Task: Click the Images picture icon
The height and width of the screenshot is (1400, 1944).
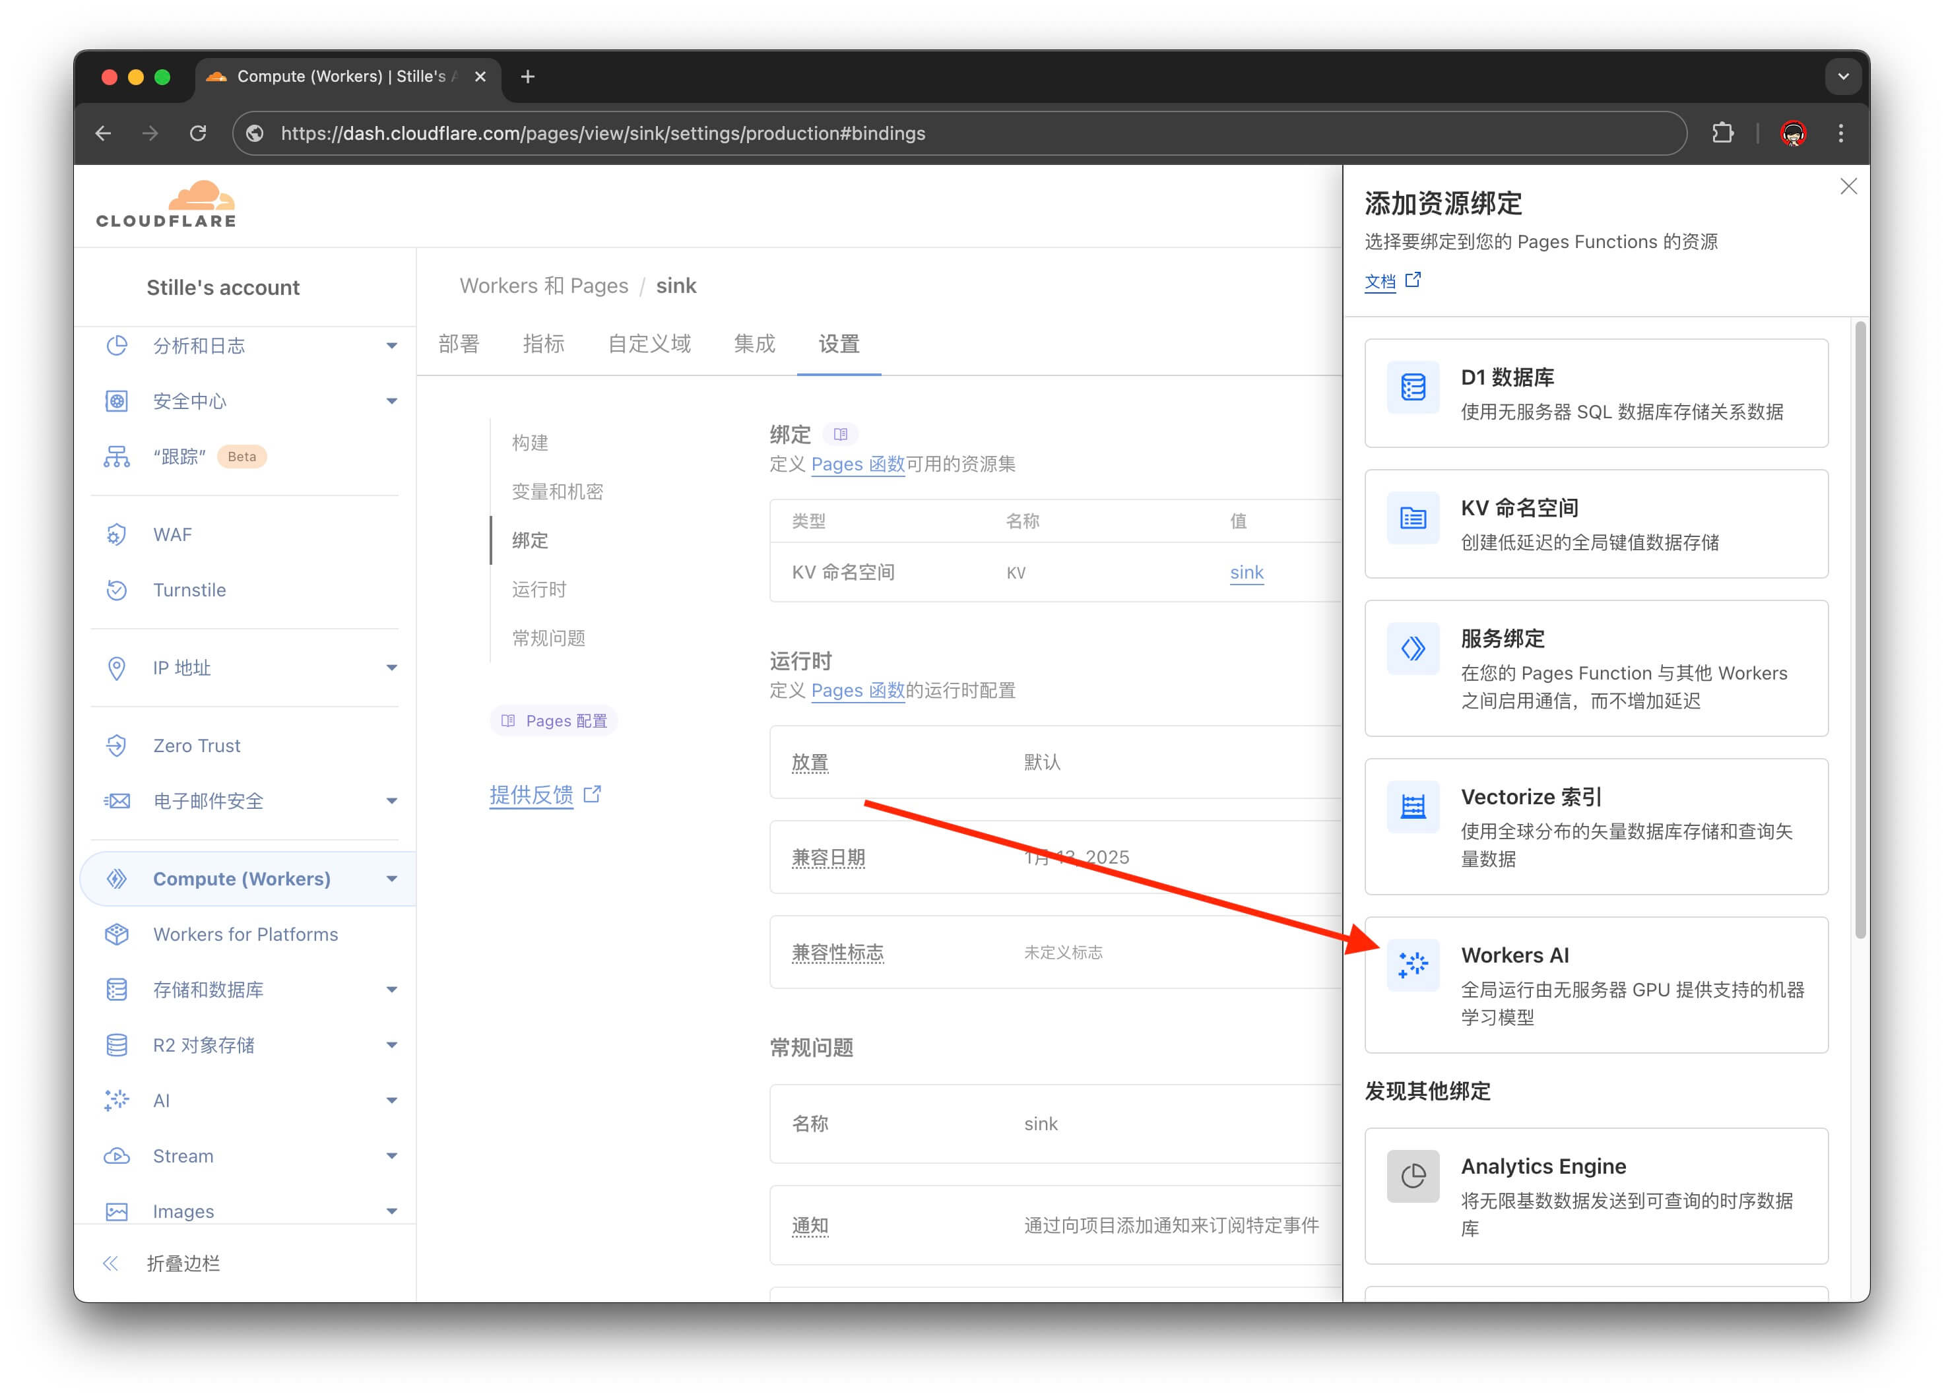Action: click(117, 1211)
